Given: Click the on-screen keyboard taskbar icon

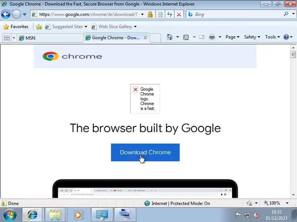Looking at the screenshot, I should [x=125, y=215].
